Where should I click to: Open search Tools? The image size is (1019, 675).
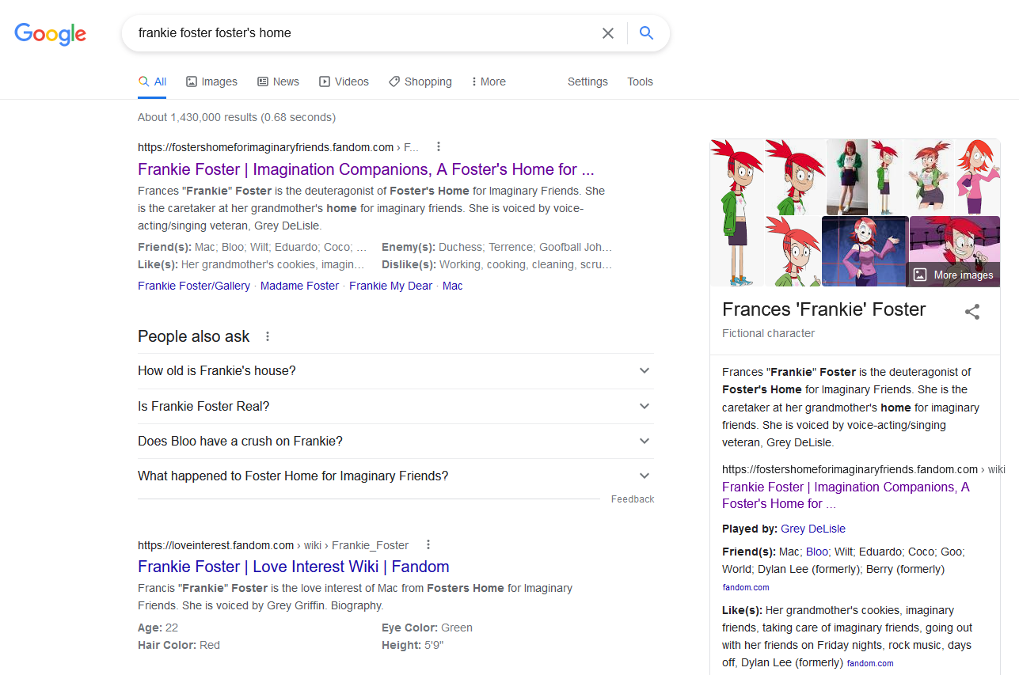(x=640, y=82)
